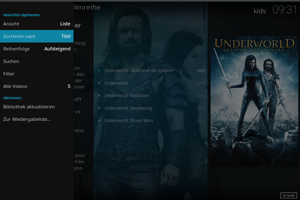Image resolution: width=300 pixels, height=200 pixels.
Task: Click the 2009 year label
Action: 201,71
